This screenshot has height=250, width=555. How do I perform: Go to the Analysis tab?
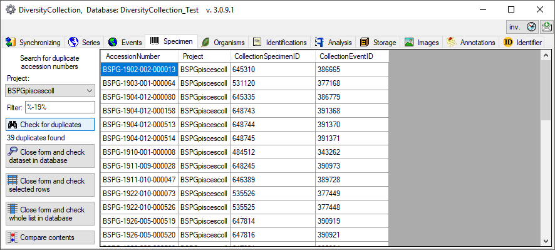pyautogui.click(x=333, y=43)
